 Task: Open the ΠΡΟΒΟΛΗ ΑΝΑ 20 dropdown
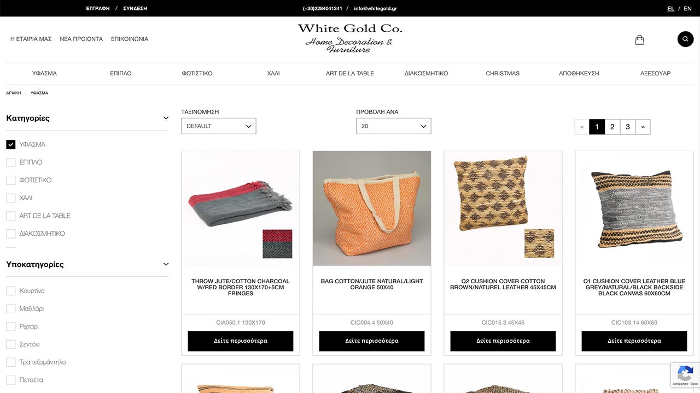click(394, 126)
